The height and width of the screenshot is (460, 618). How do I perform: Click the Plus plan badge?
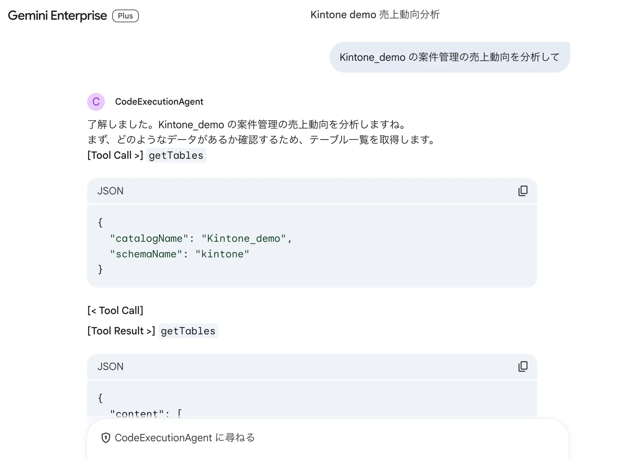pyautogui.click(x=125, y=16)
